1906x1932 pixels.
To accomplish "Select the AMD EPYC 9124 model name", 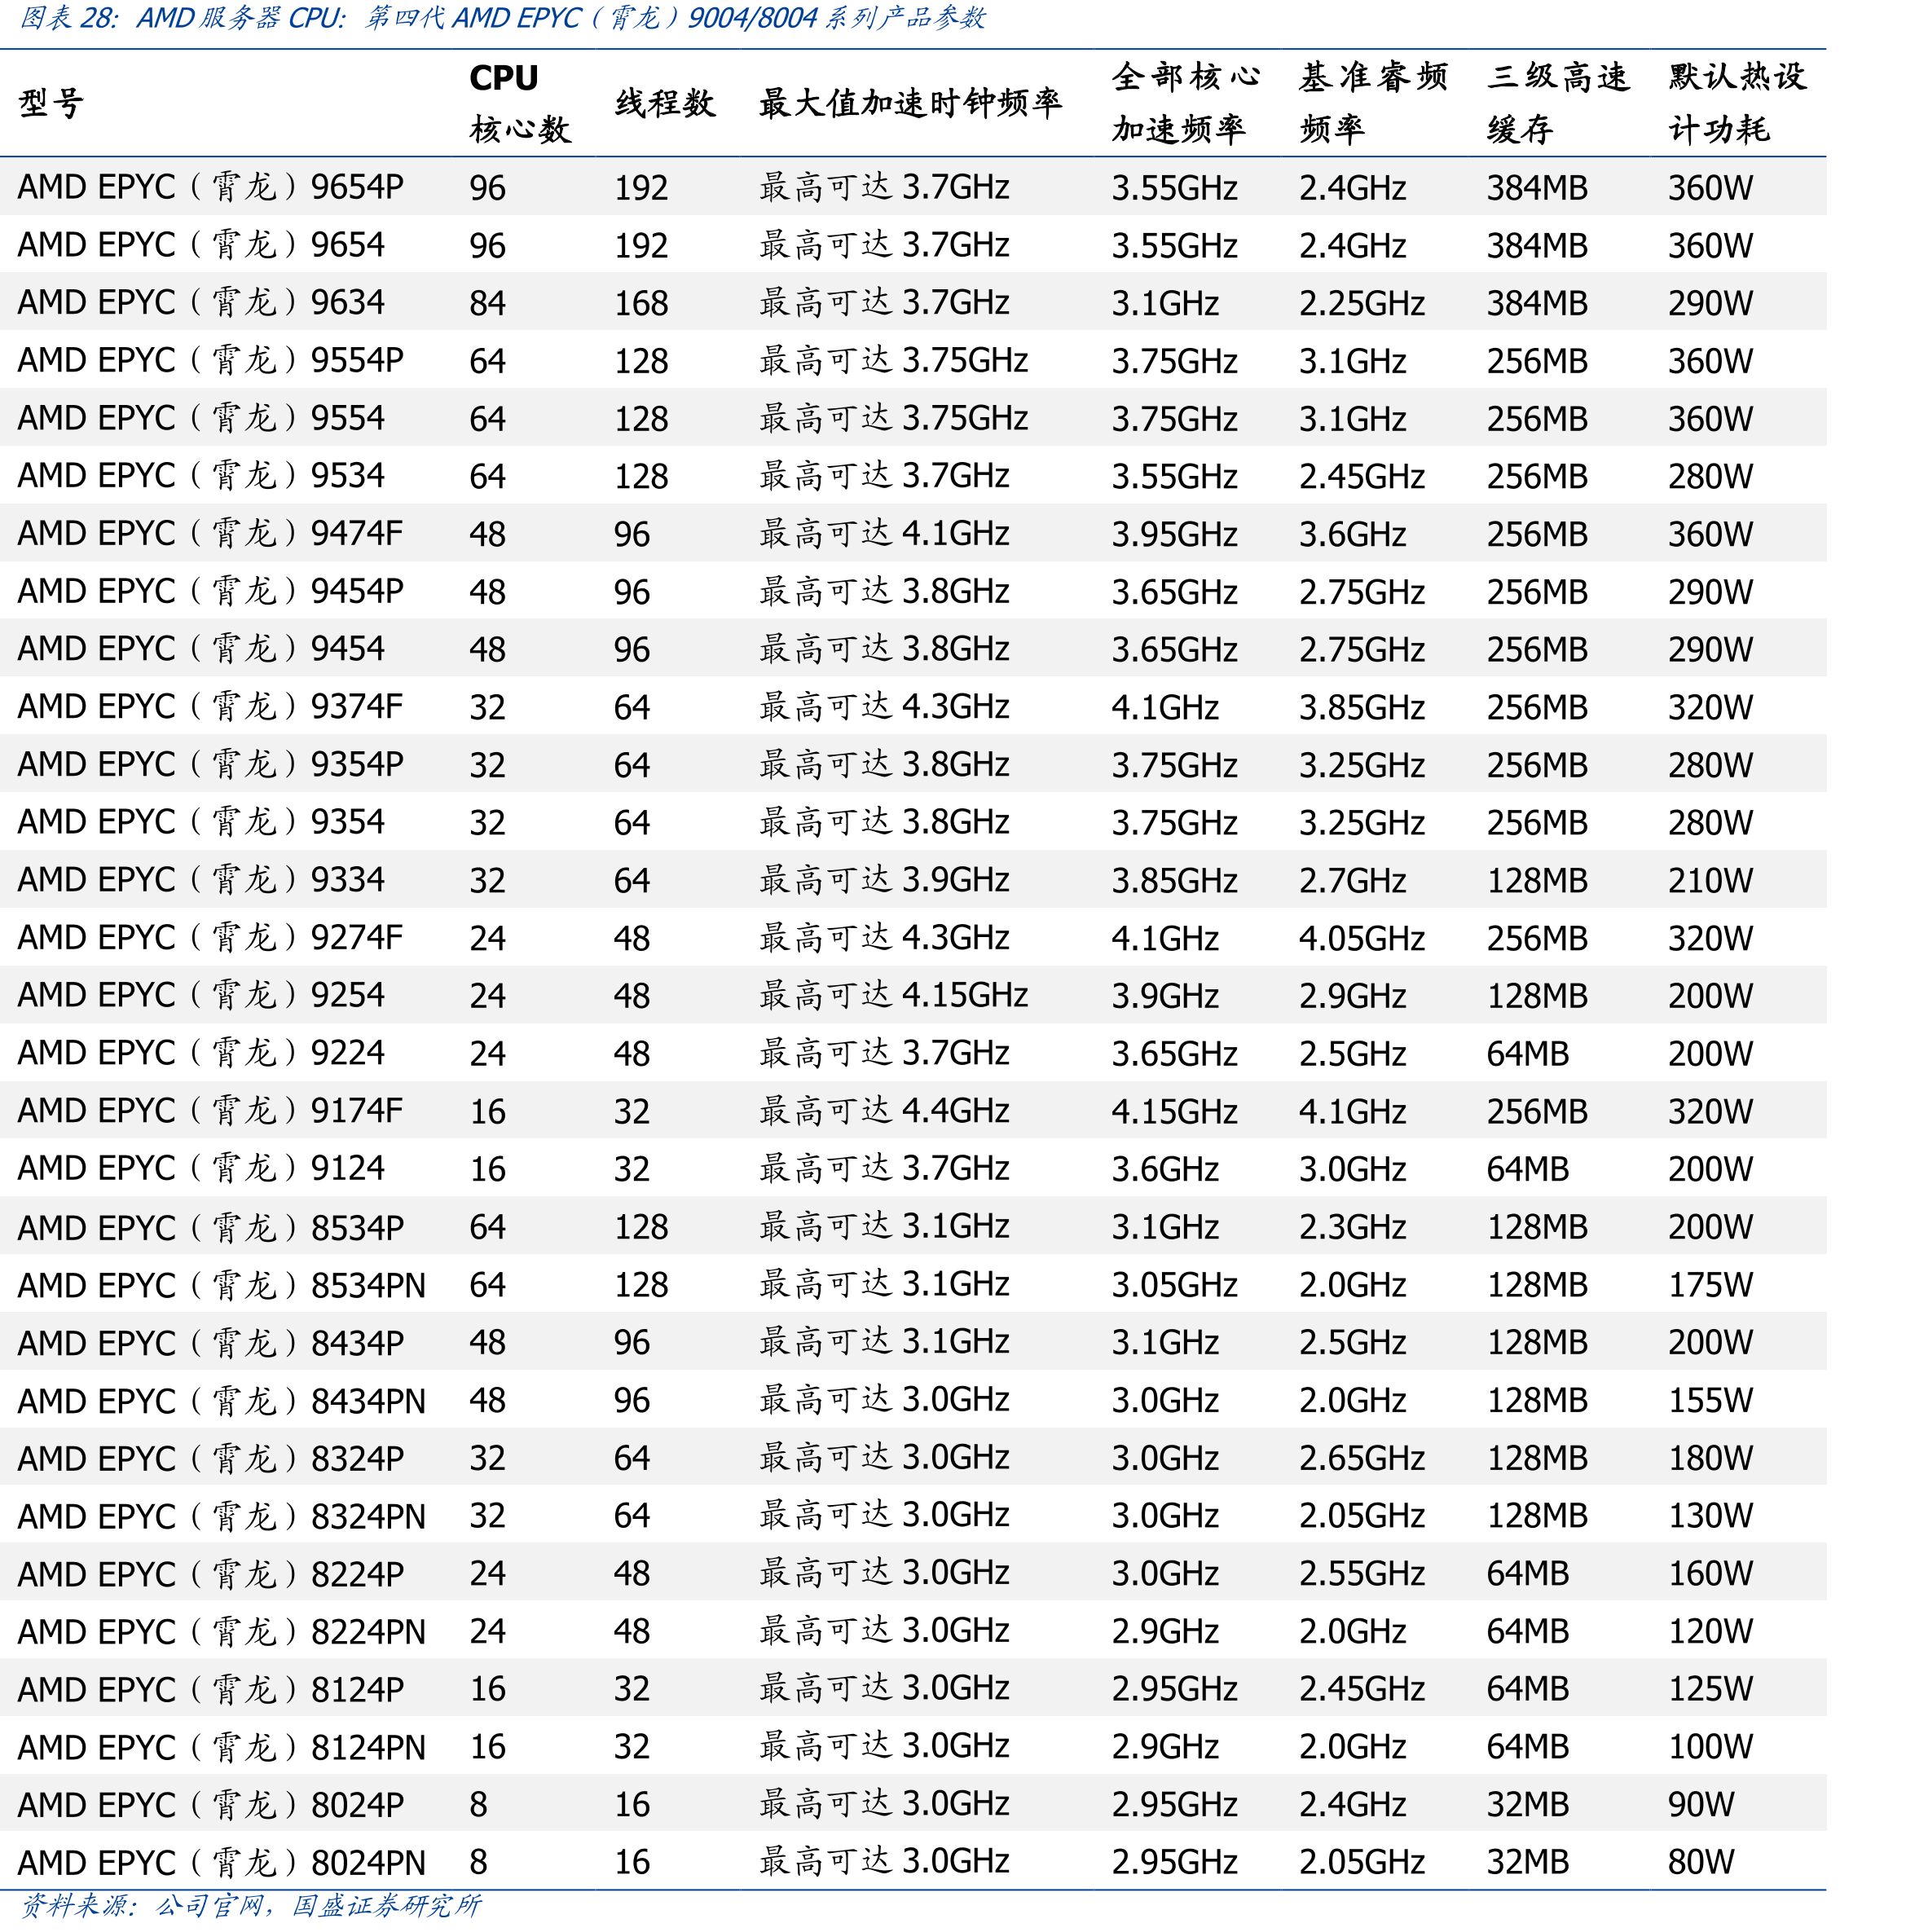I will 201,1169.
